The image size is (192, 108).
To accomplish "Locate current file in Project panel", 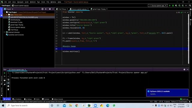I will pos(42,9).
